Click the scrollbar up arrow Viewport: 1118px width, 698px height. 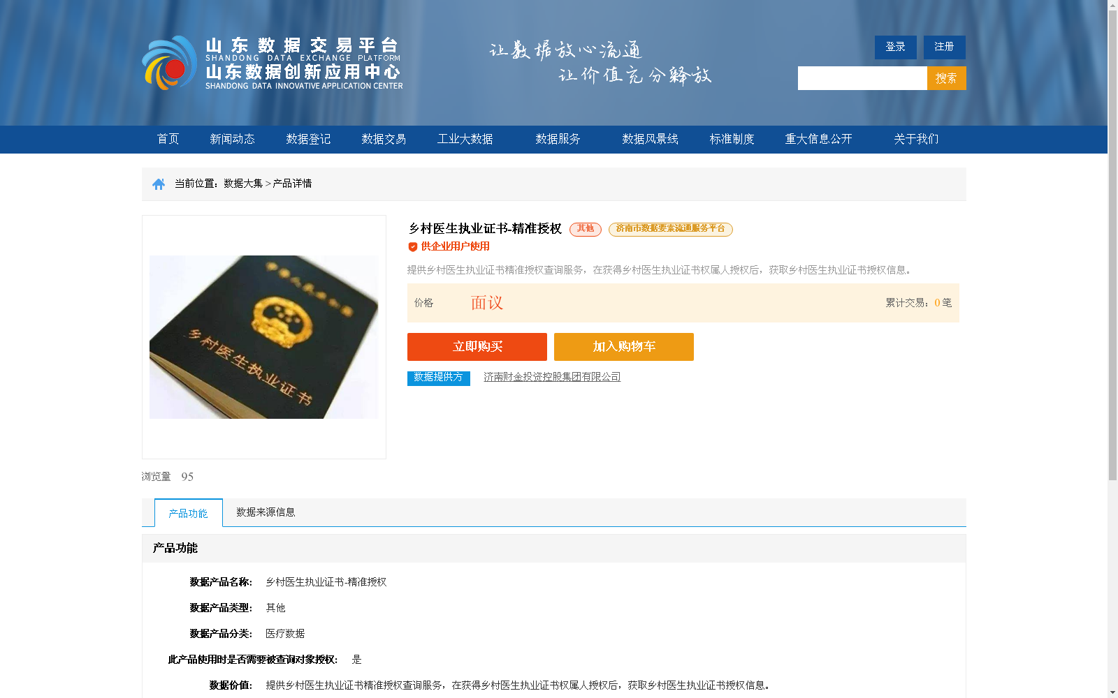tap(1112, 5)
